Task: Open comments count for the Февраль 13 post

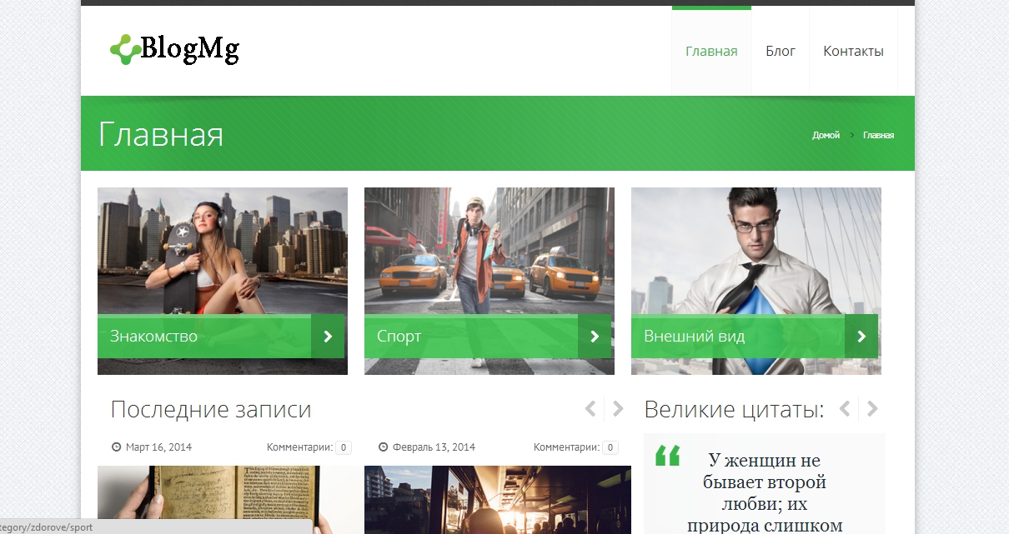Action: click(610, 447)
